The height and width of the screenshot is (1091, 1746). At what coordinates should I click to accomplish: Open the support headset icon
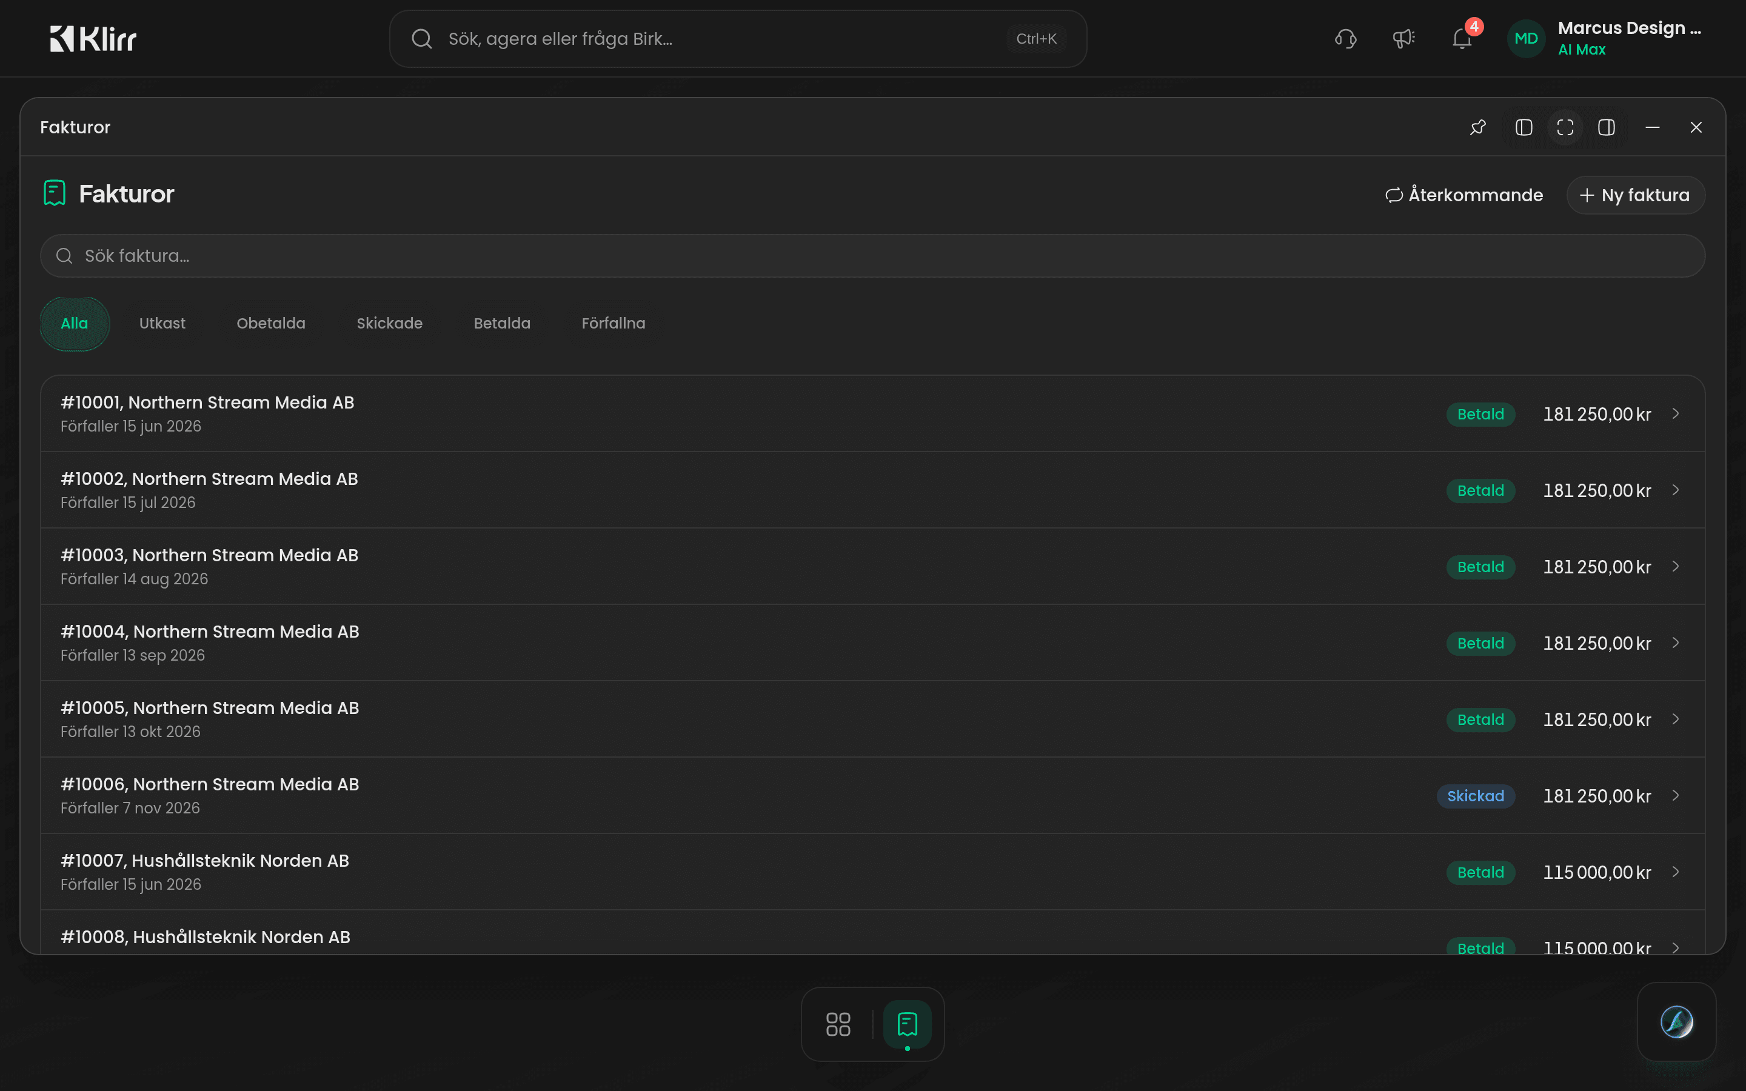(1346, 38)
